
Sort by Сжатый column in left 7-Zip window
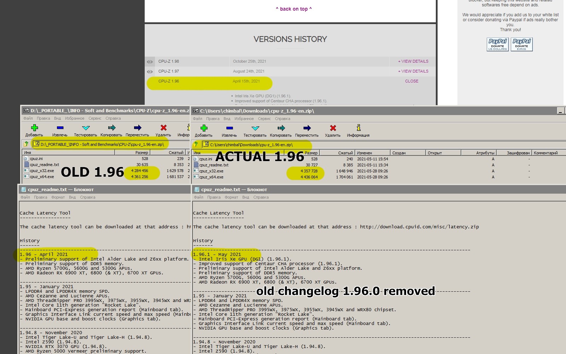coord(168,153)
